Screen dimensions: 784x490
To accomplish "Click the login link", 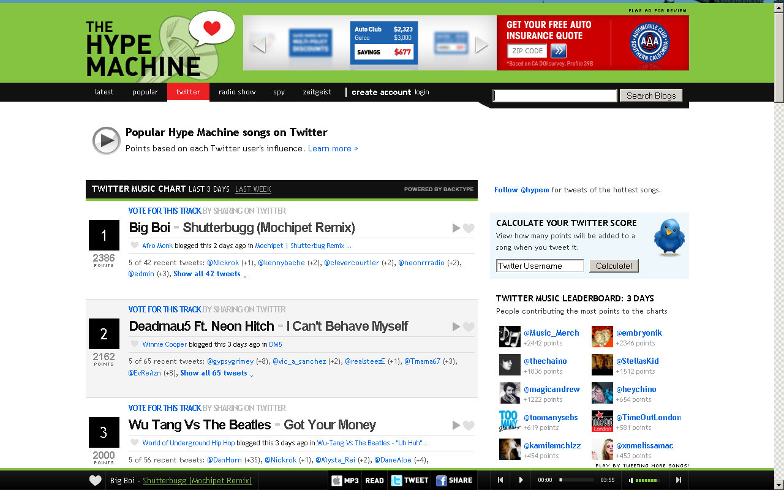I will click(x=422, y=92).
